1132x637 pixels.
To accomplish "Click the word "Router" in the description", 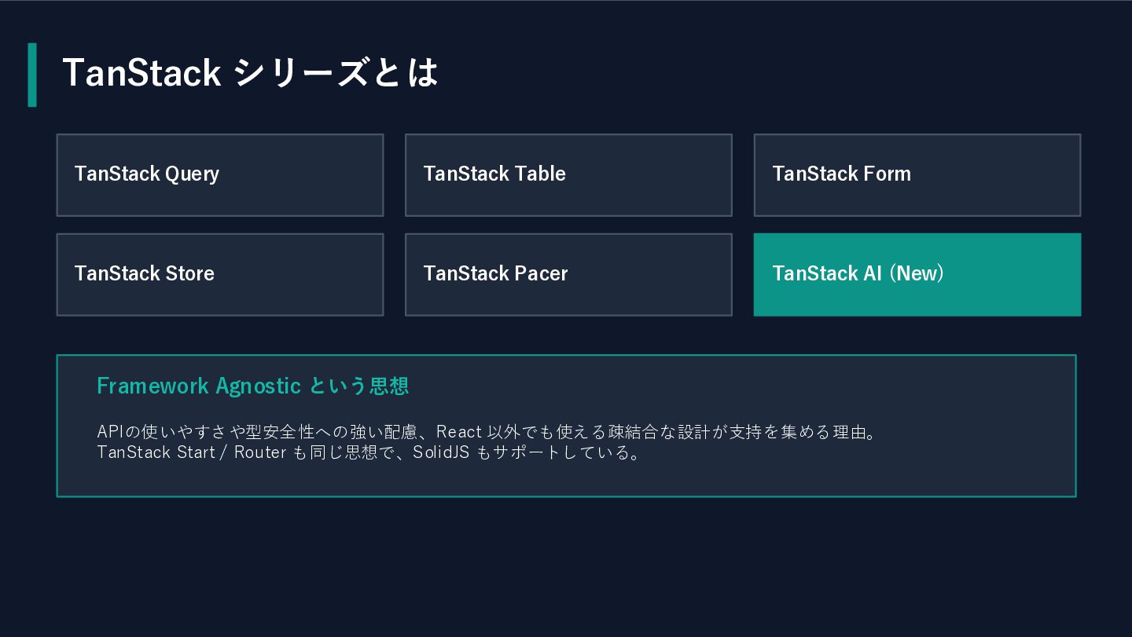I will point(260,452).
